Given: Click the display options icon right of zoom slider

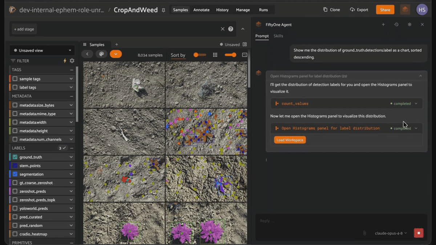Looking at the screenshot, I should click(x=245, y=55).
